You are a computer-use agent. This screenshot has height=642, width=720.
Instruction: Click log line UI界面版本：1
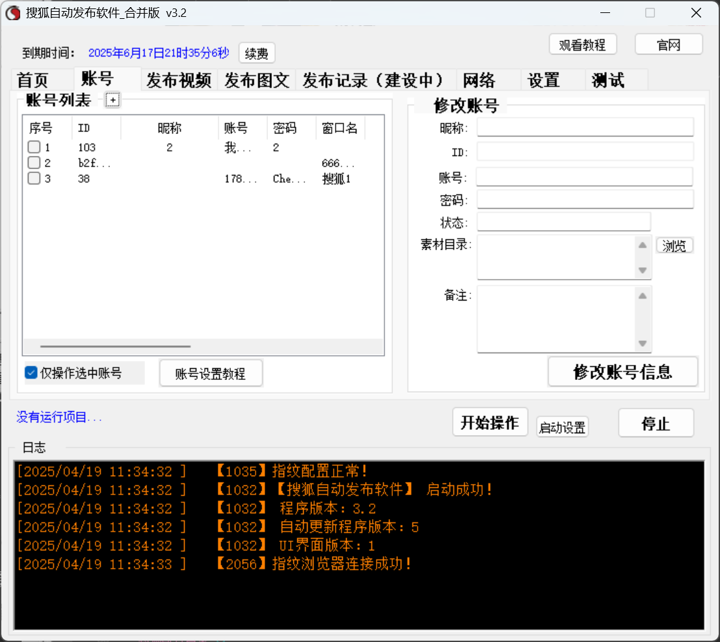coord(327,545)
